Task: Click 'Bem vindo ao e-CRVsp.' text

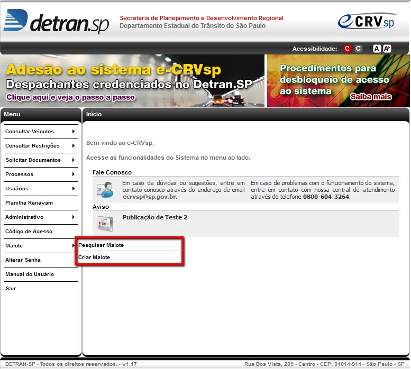Action: [x=120, y=143]
